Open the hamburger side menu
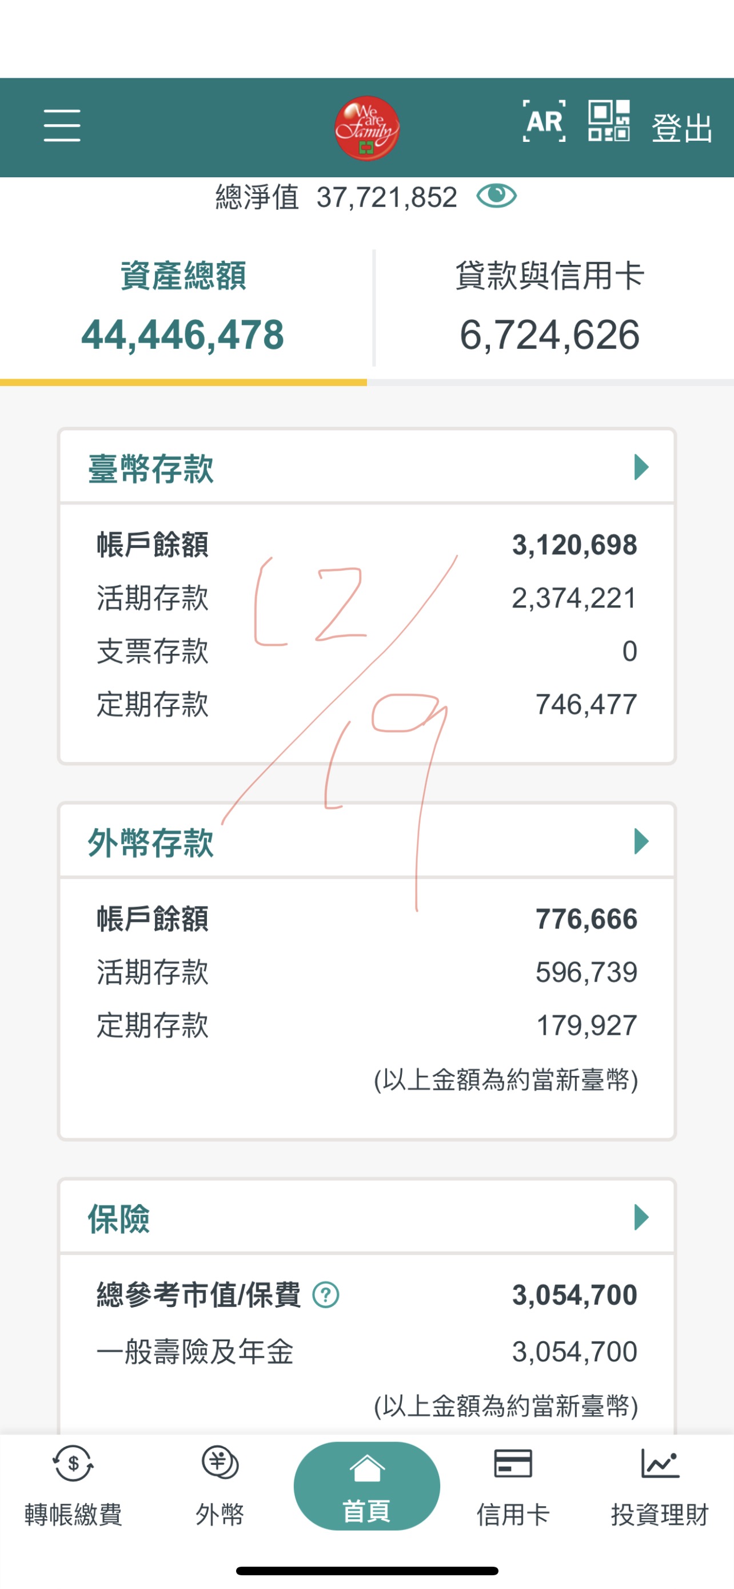Screen dimensions: 734x1589 point(62,125)
